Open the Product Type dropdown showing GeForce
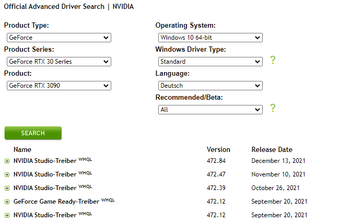The height and width of the screenshot is (224, 340). point(59,38)
